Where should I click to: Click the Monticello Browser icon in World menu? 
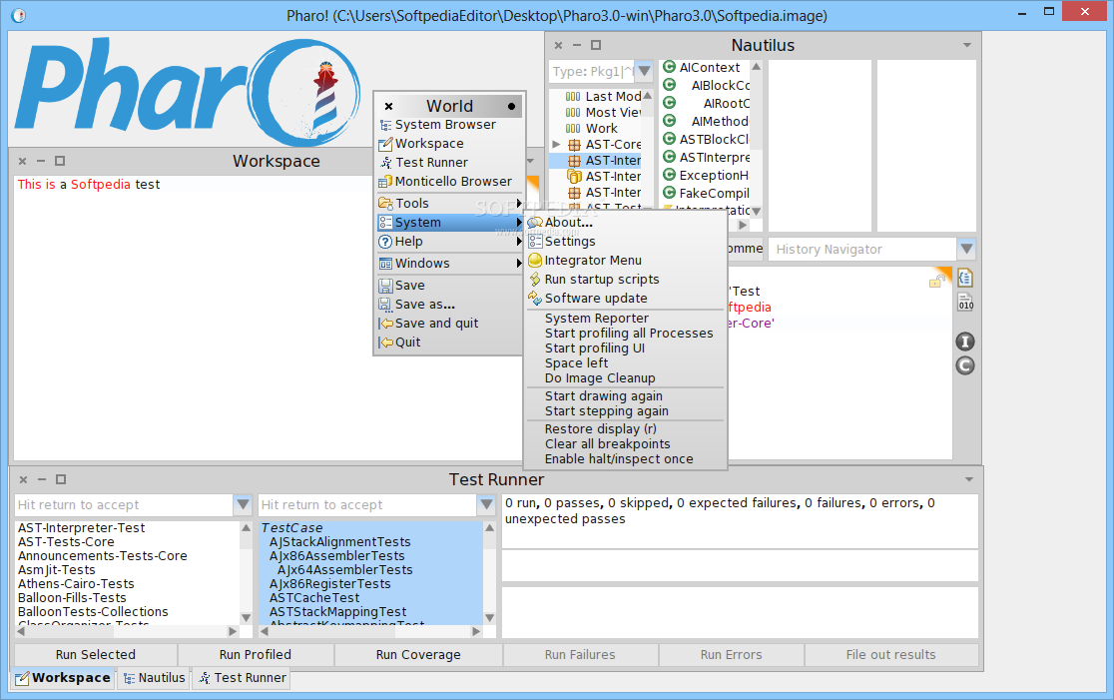pos(385,182)
